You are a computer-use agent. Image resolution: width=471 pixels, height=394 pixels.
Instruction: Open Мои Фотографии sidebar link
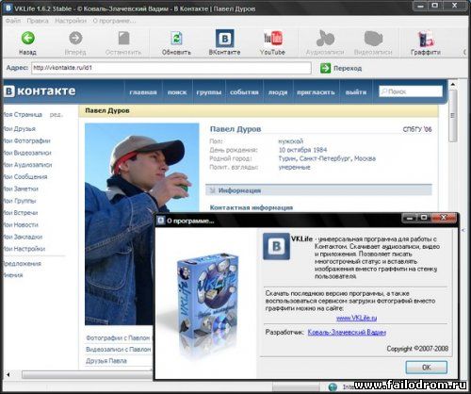coord(26,140)
